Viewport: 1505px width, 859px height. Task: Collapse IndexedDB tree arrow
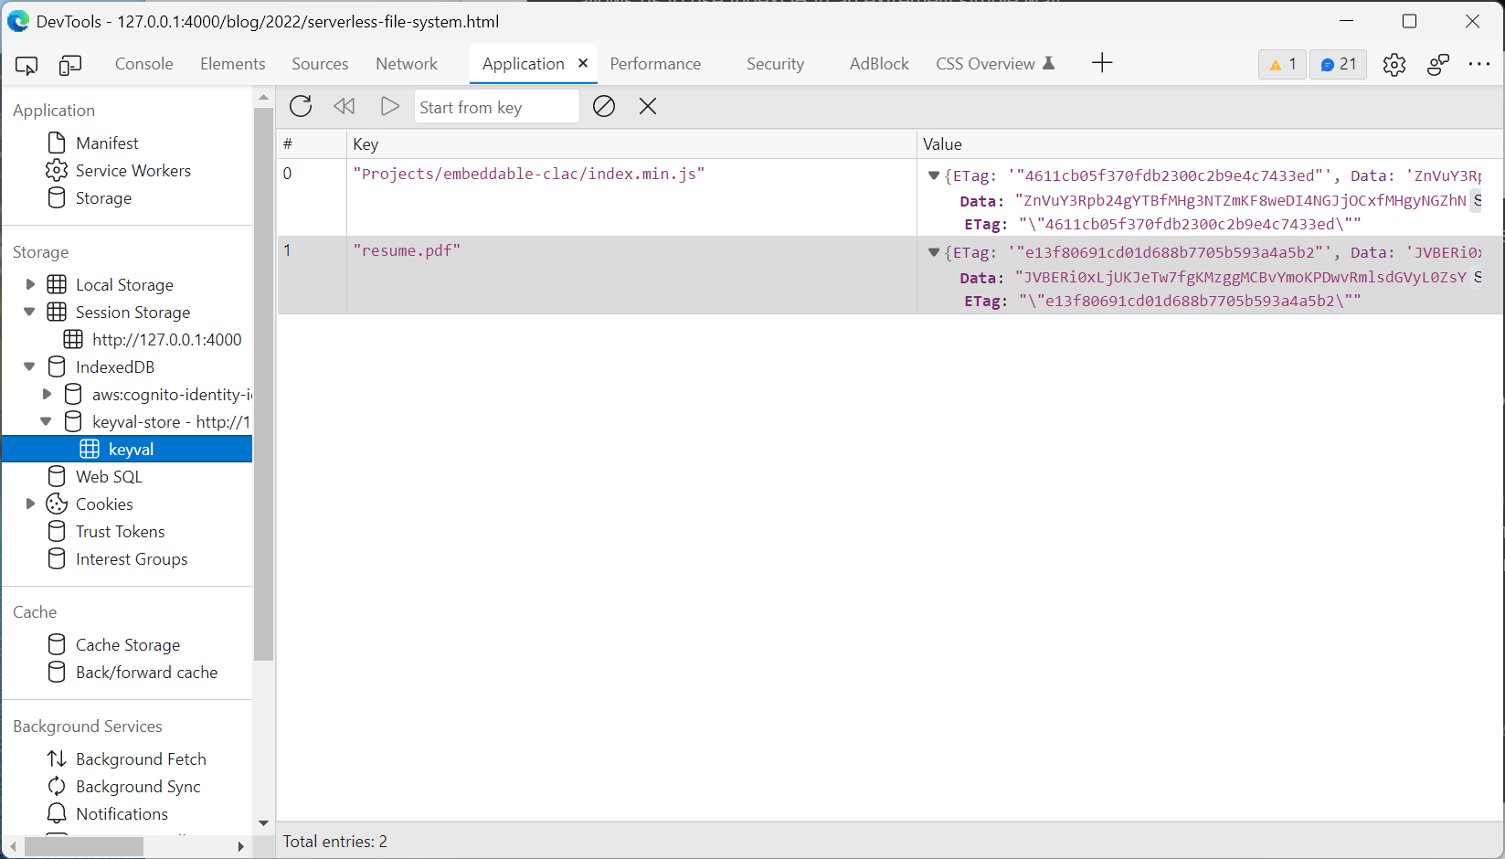(30, 366)
